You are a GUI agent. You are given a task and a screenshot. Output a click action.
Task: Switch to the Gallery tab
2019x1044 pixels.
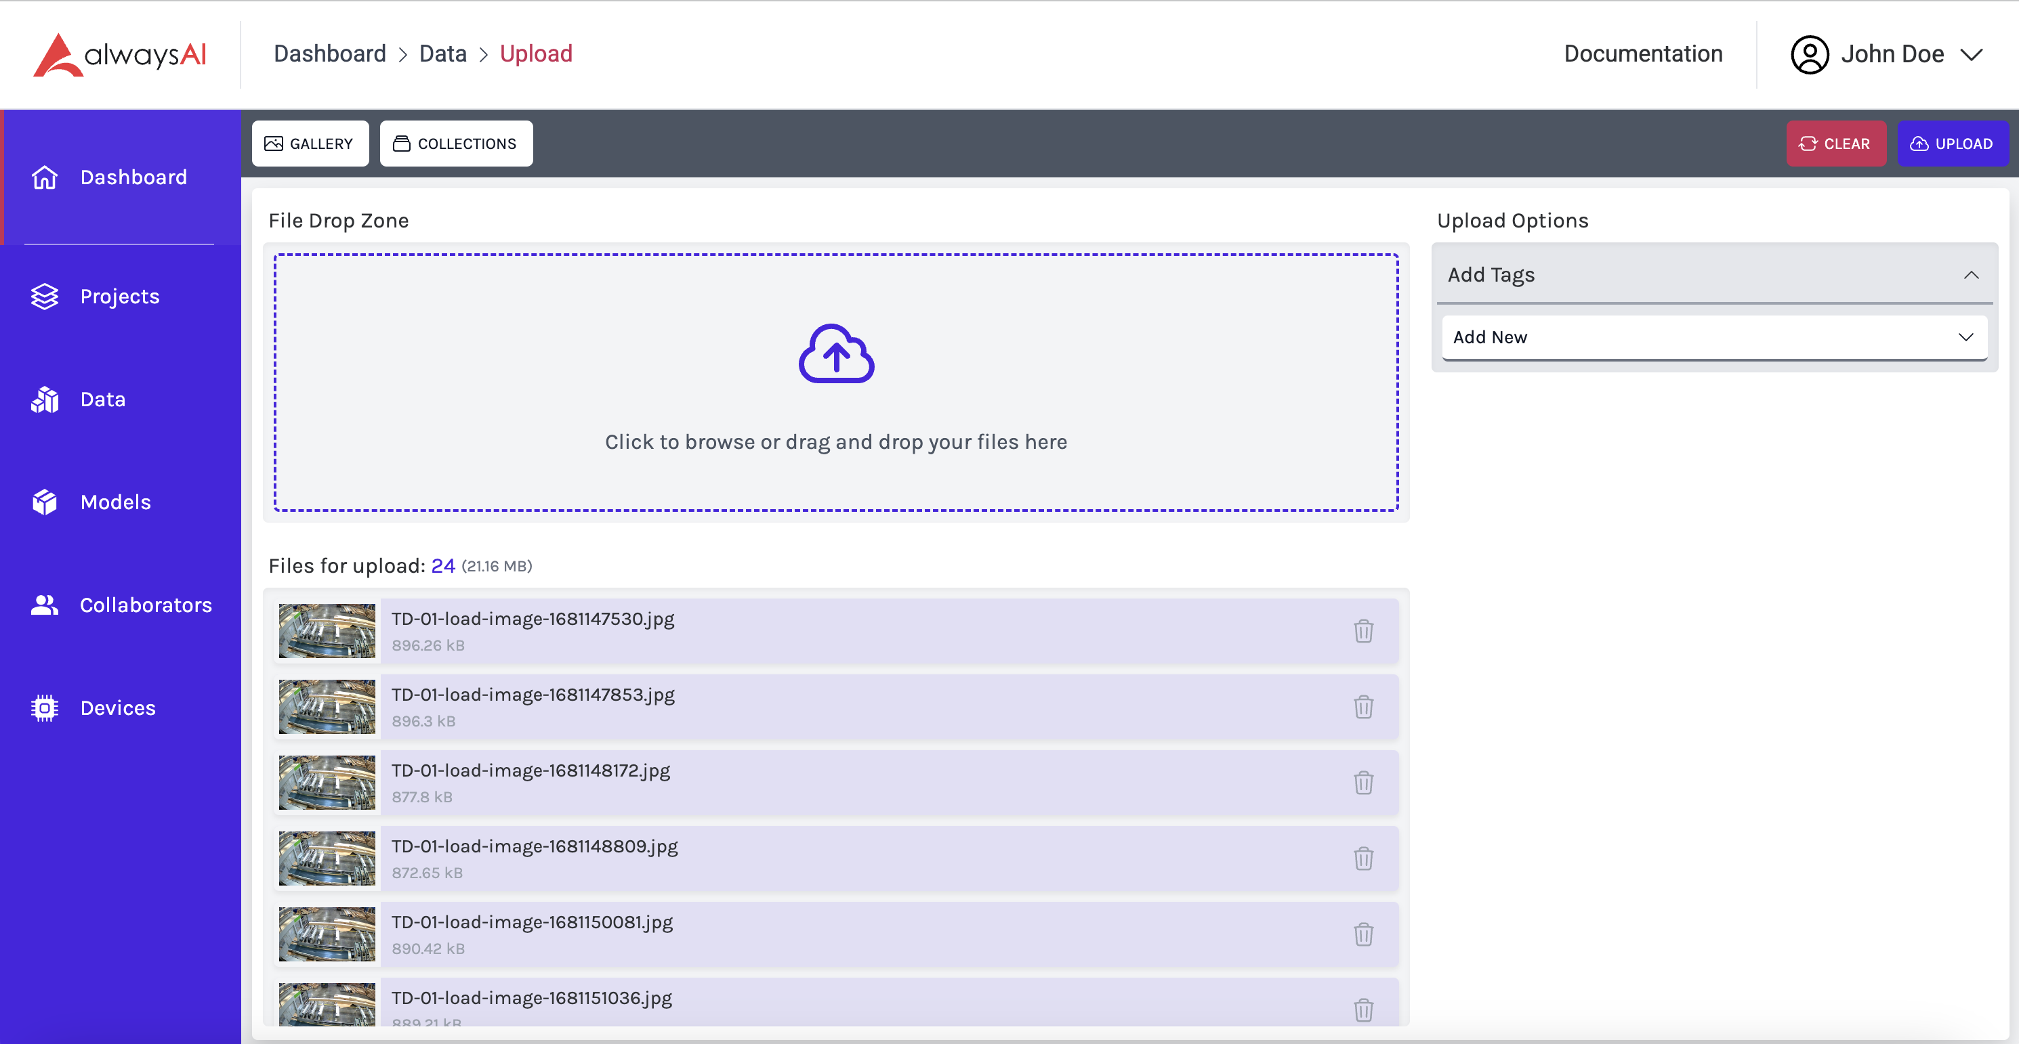310,142
